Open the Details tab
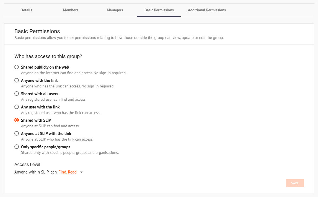The image size is (318, 197). 26,10
